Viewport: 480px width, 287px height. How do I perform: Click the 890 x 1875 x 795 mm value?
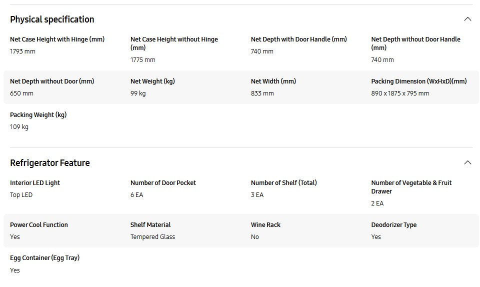pyautogui.click(x=400, y=93)
